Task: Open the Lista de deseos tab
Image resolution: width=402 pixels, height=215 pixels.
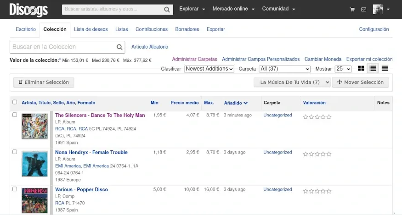Action: click(91, 29)
